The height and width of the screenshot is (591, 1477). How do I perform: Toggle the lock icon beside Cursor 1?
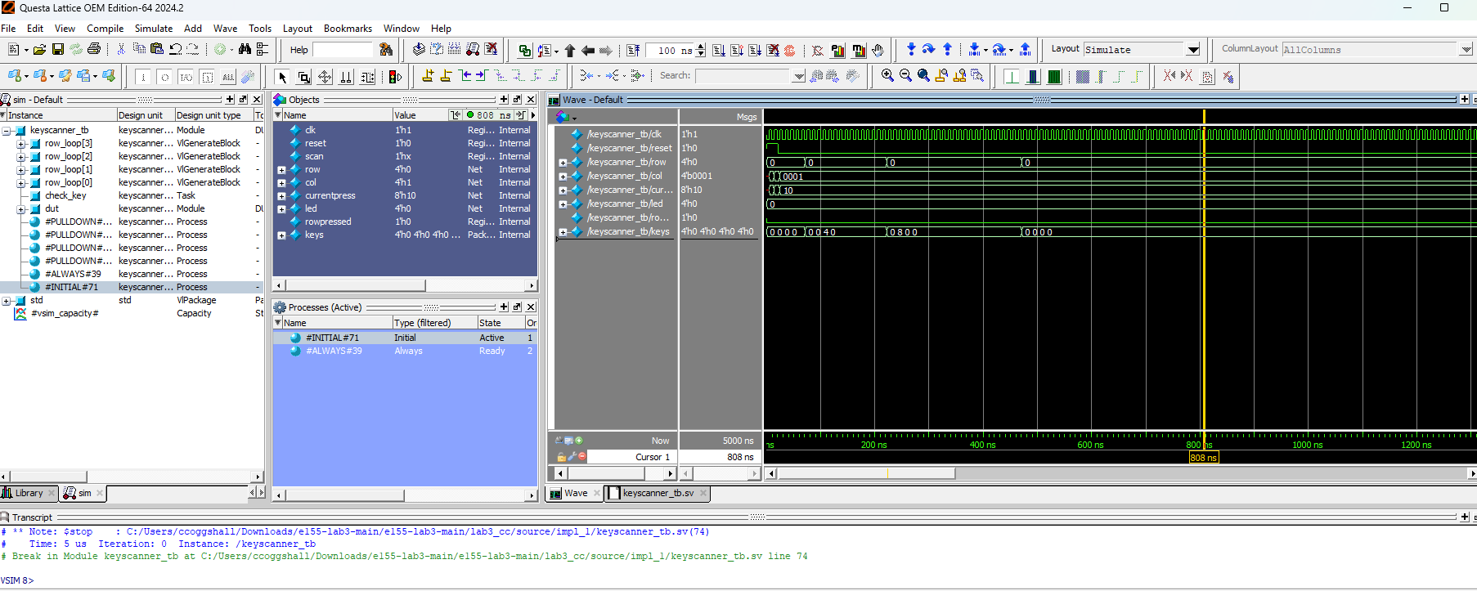click(561, 457)
